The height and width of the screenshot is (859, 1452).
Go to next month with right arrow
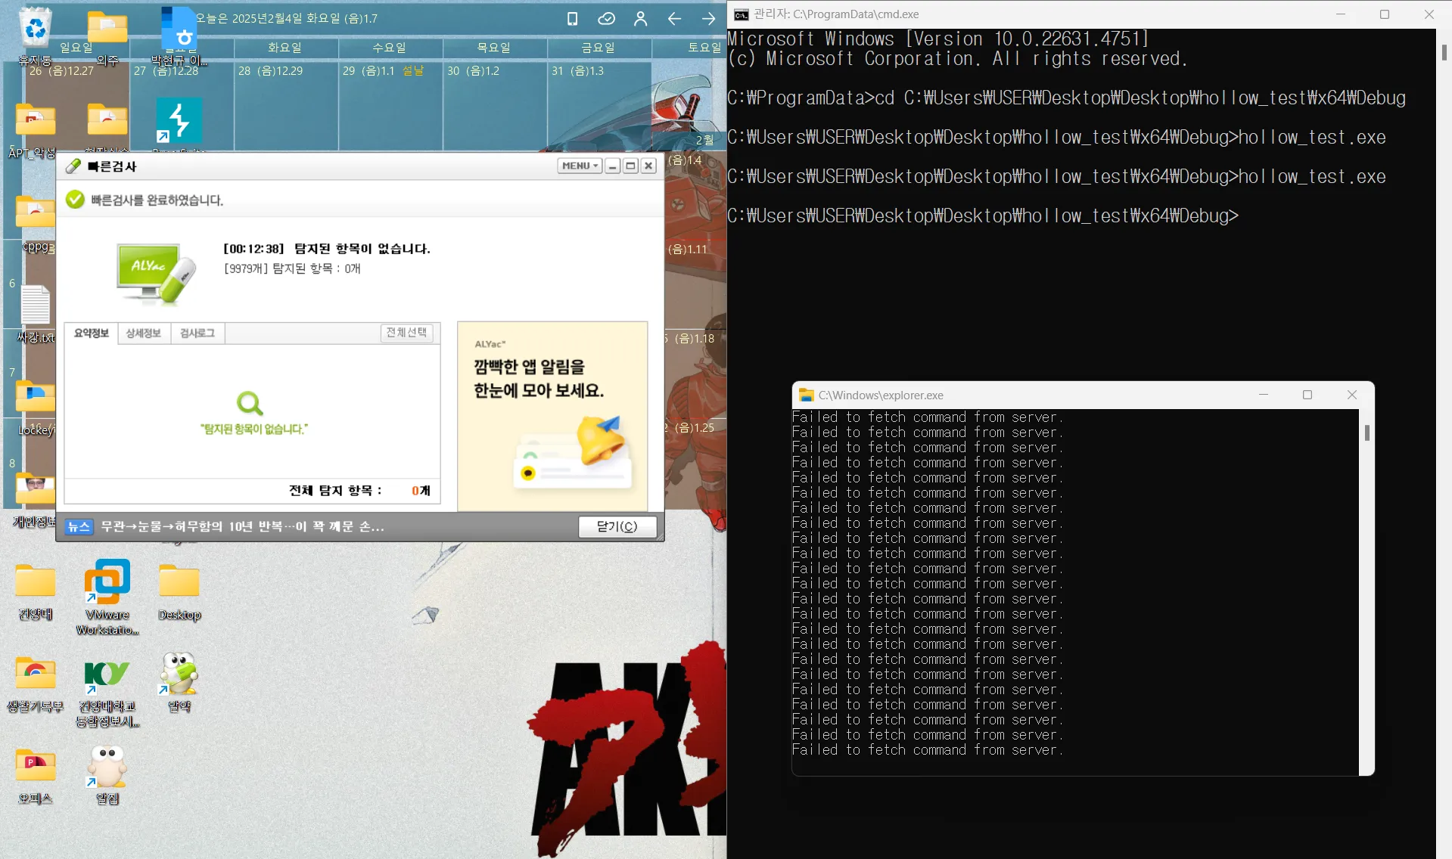pos(708,19)
